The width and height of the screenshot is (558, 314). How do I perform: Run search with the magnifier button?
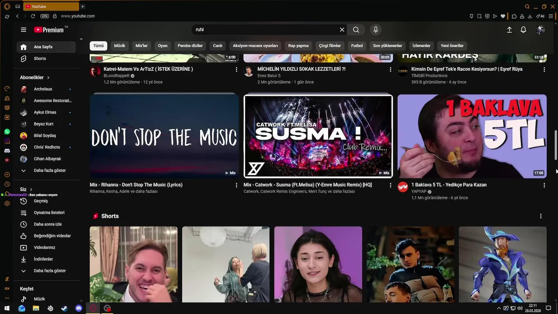[x=356, y=30]
